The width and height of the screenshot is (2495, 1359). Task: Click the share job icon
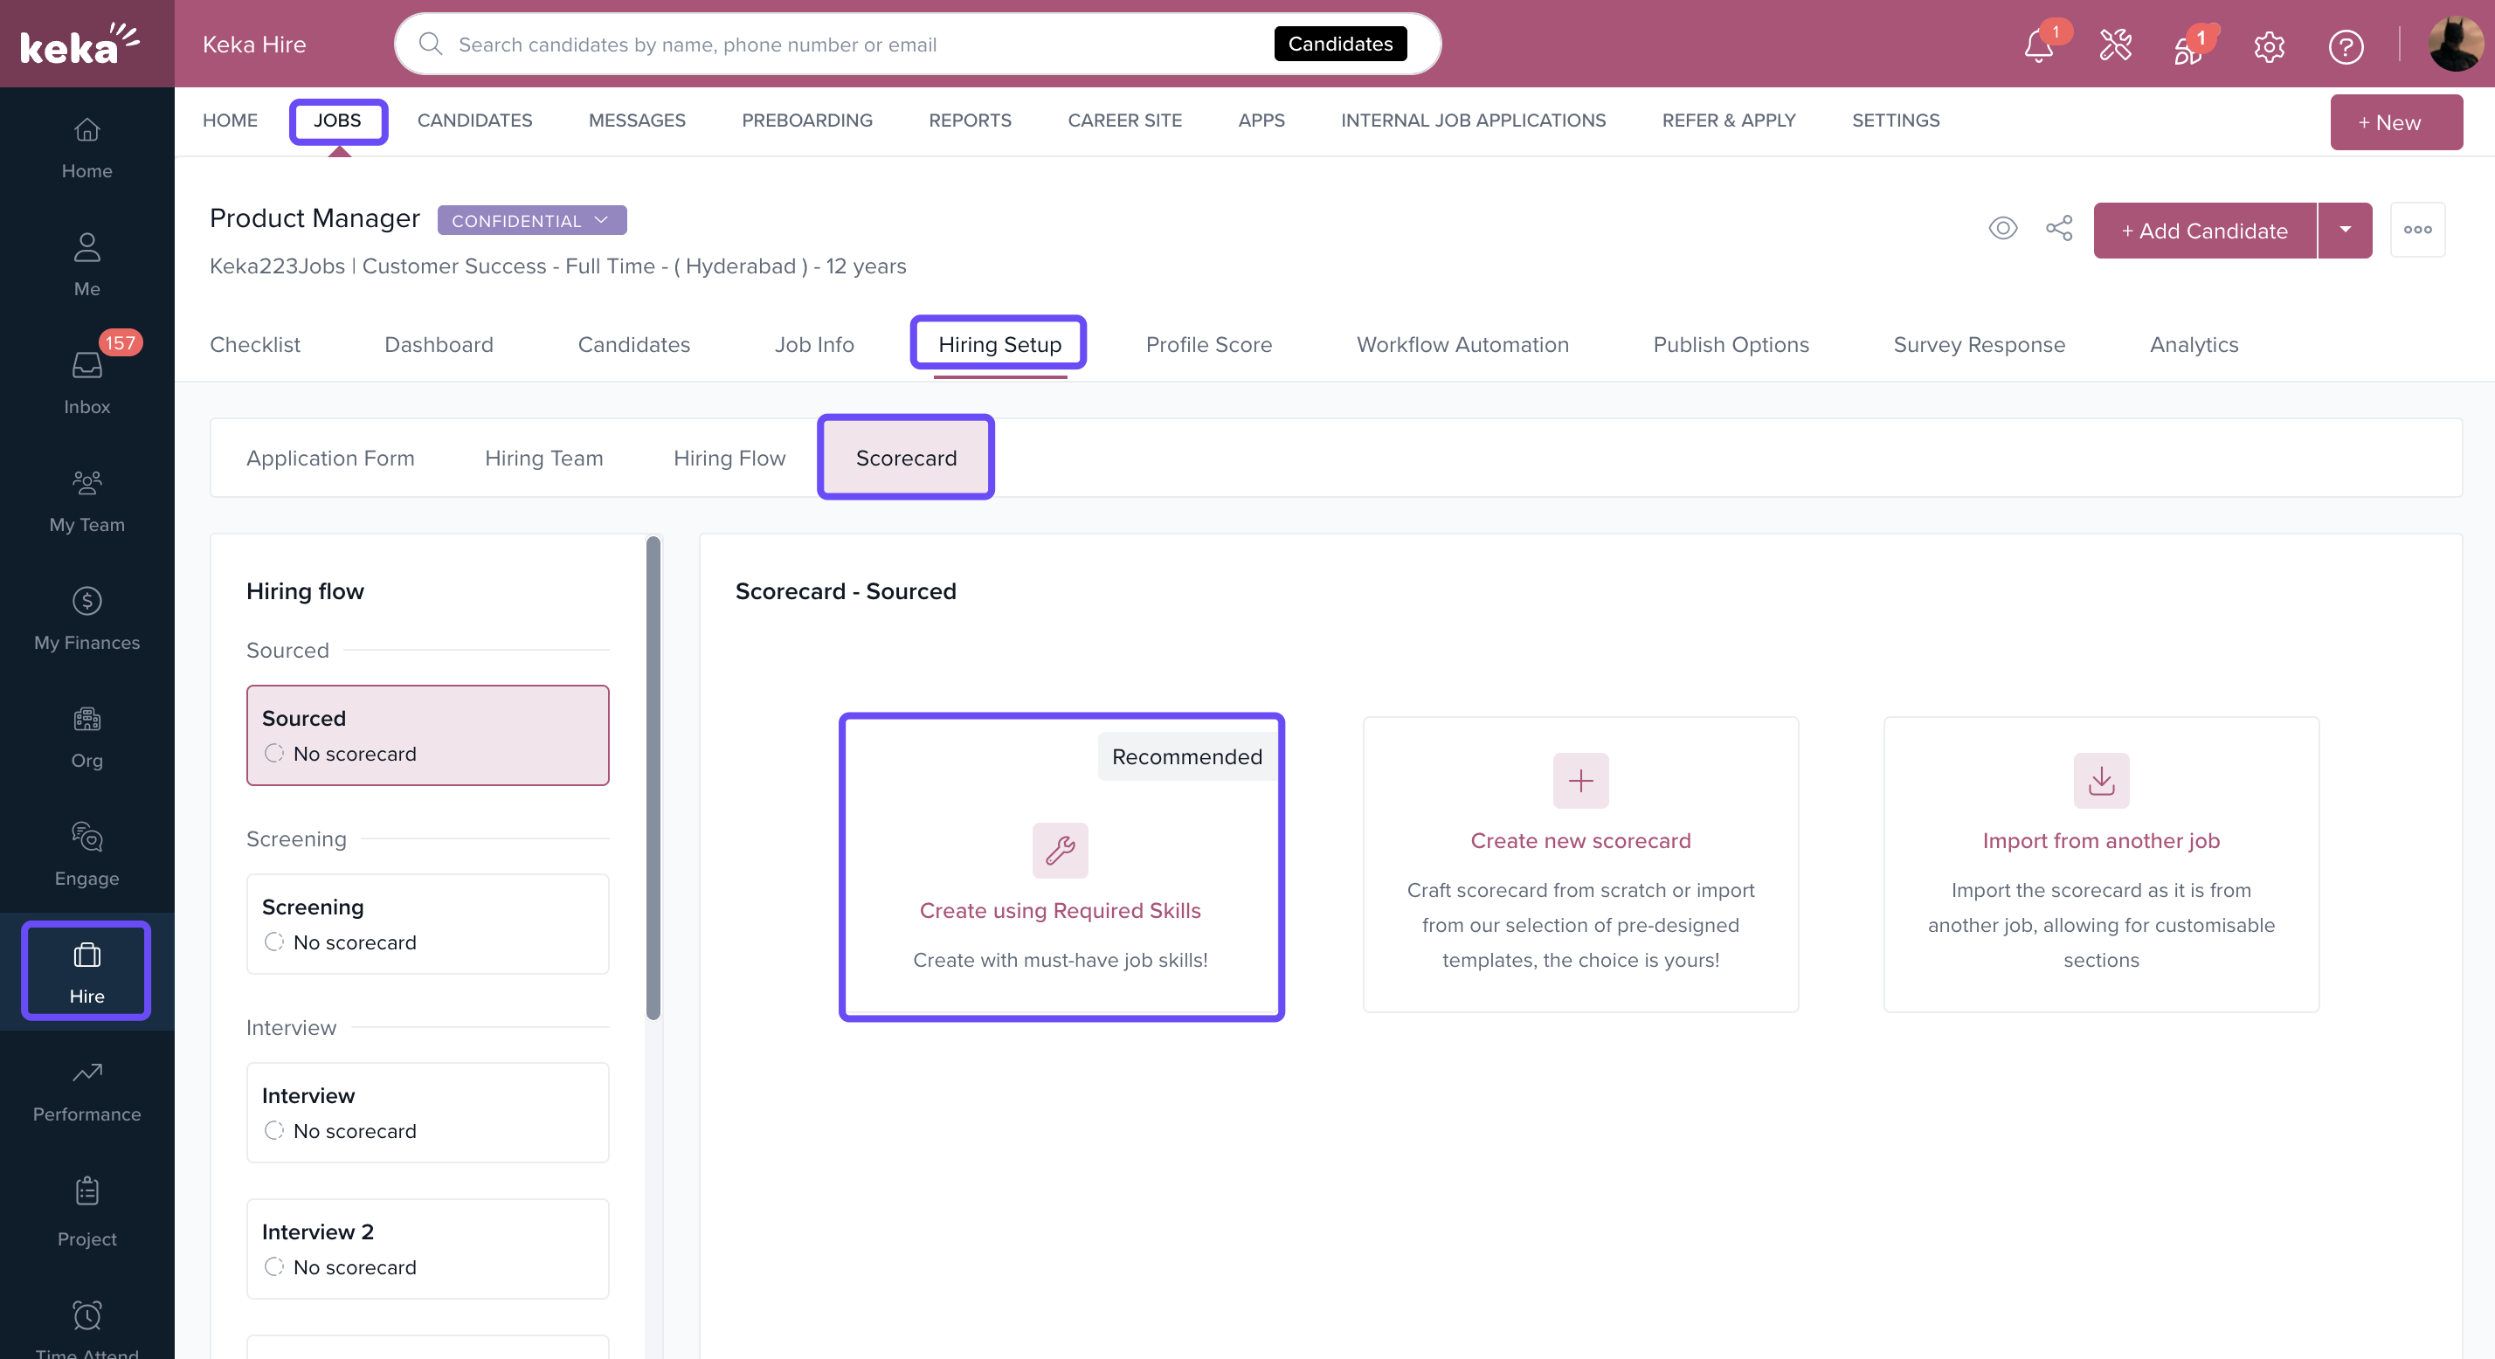pyautogui.click(x=2058, y=229)
